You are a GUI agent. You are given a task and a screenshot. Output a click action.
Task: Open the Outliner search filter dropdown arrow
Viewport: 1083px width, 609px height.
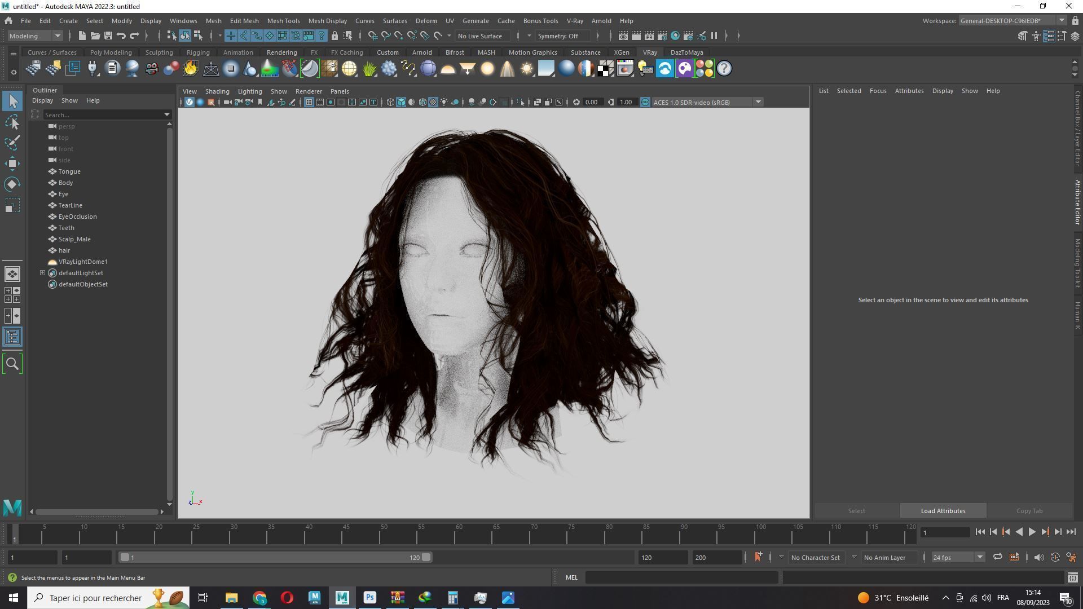167,114
